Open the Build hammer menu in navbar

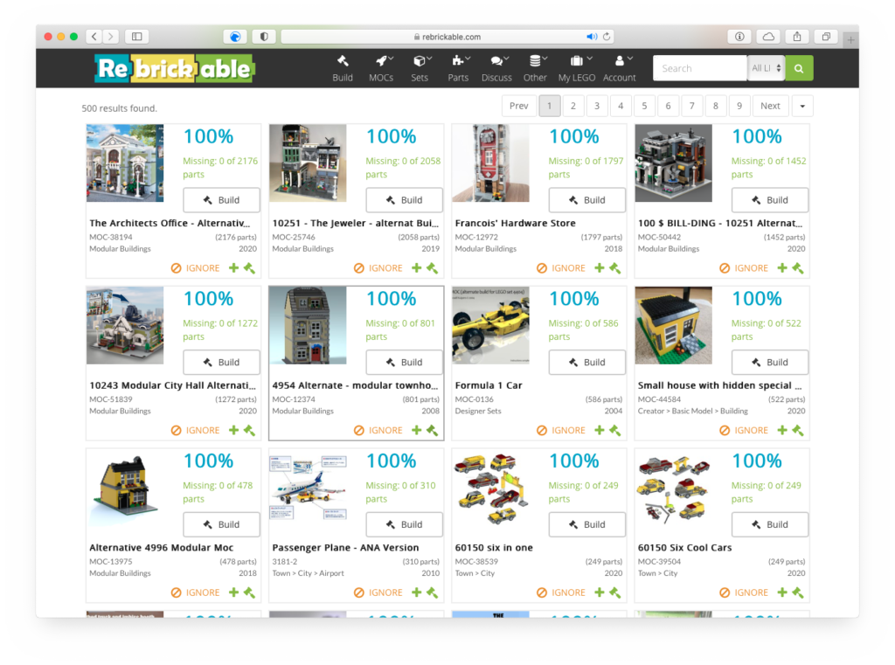point(343,67)
